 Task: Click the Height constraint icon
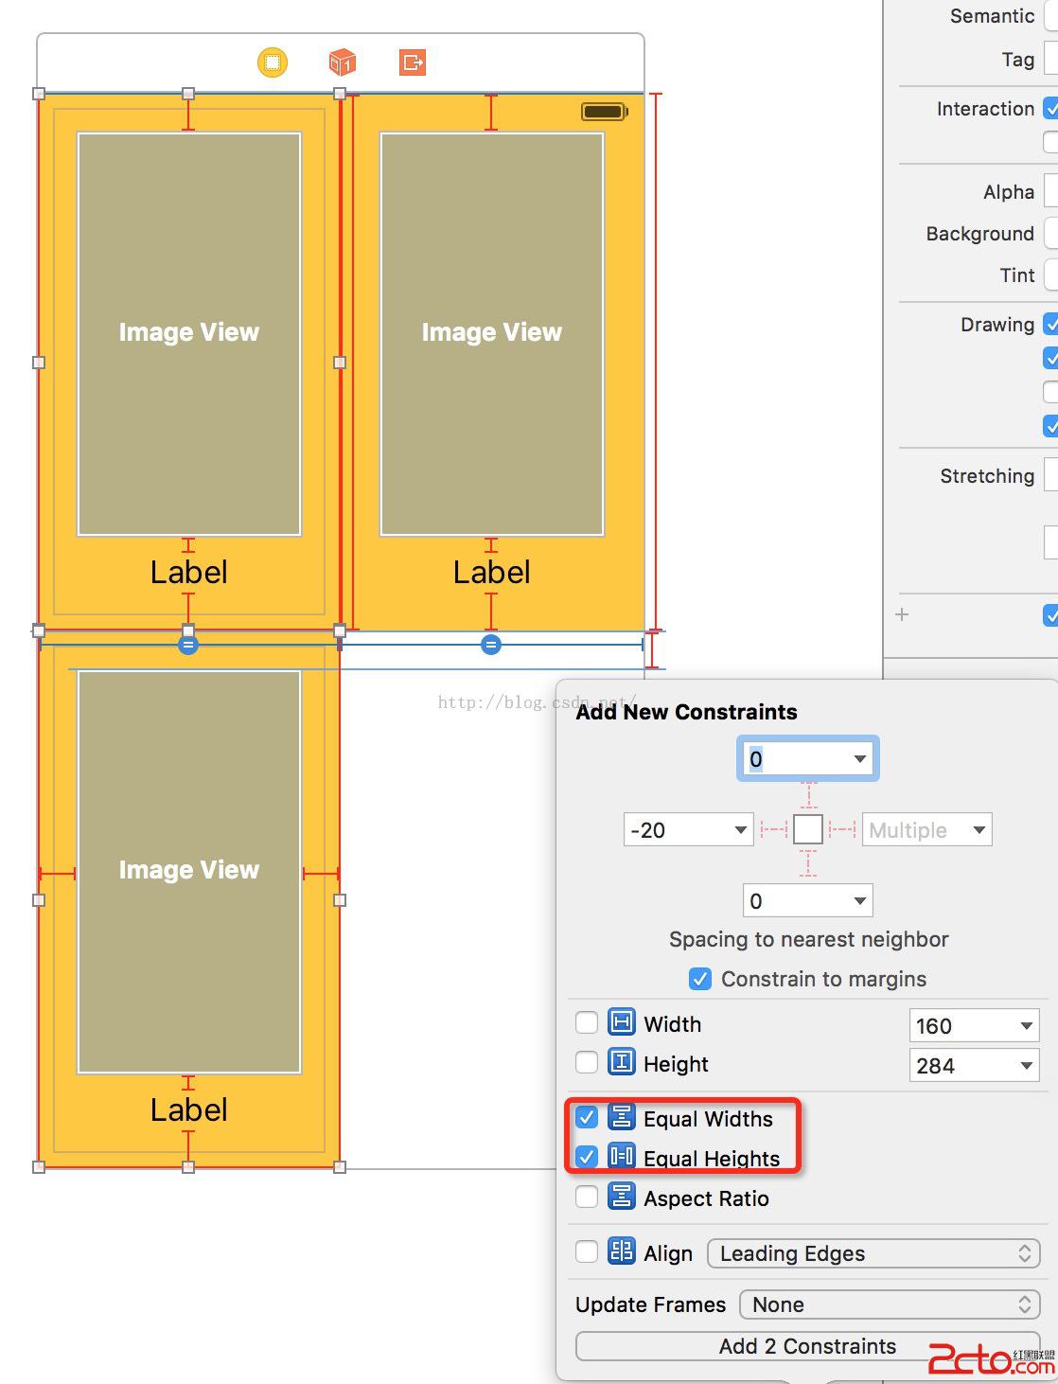pyautogui.click(x=622, y=1062)
